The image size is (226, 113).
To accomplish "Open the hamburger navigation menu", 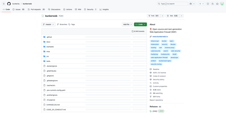I will [x=4, y=4].
